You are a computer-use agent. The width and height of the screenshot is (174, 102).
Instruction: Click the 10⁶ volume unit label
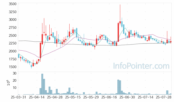click(9, 83)
